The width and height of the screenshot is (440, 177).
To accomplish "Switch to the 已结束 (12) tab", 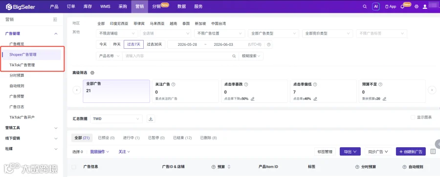I will (182, 138).
